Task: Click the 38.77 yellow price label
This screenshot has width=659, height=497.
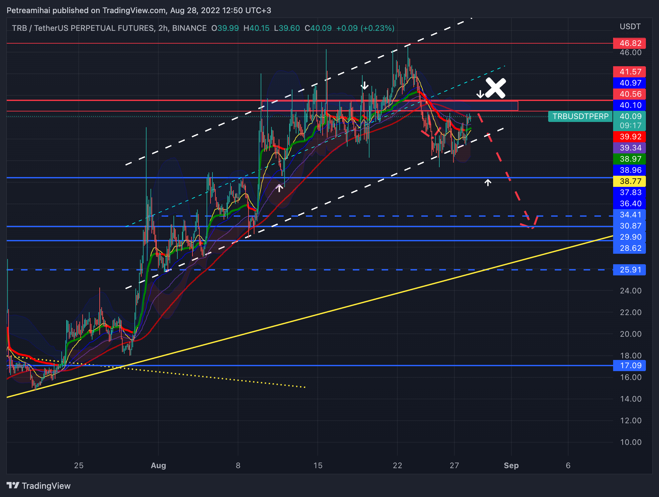Action: coord(629,181)
